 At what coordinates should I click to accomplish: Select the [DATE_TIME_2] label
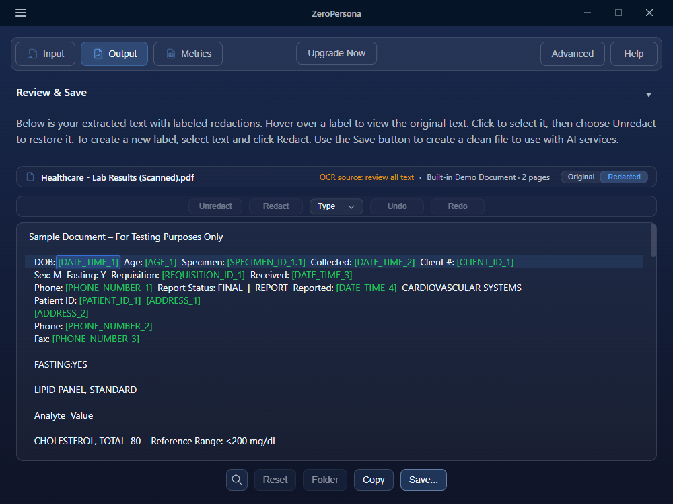[384, 262]
